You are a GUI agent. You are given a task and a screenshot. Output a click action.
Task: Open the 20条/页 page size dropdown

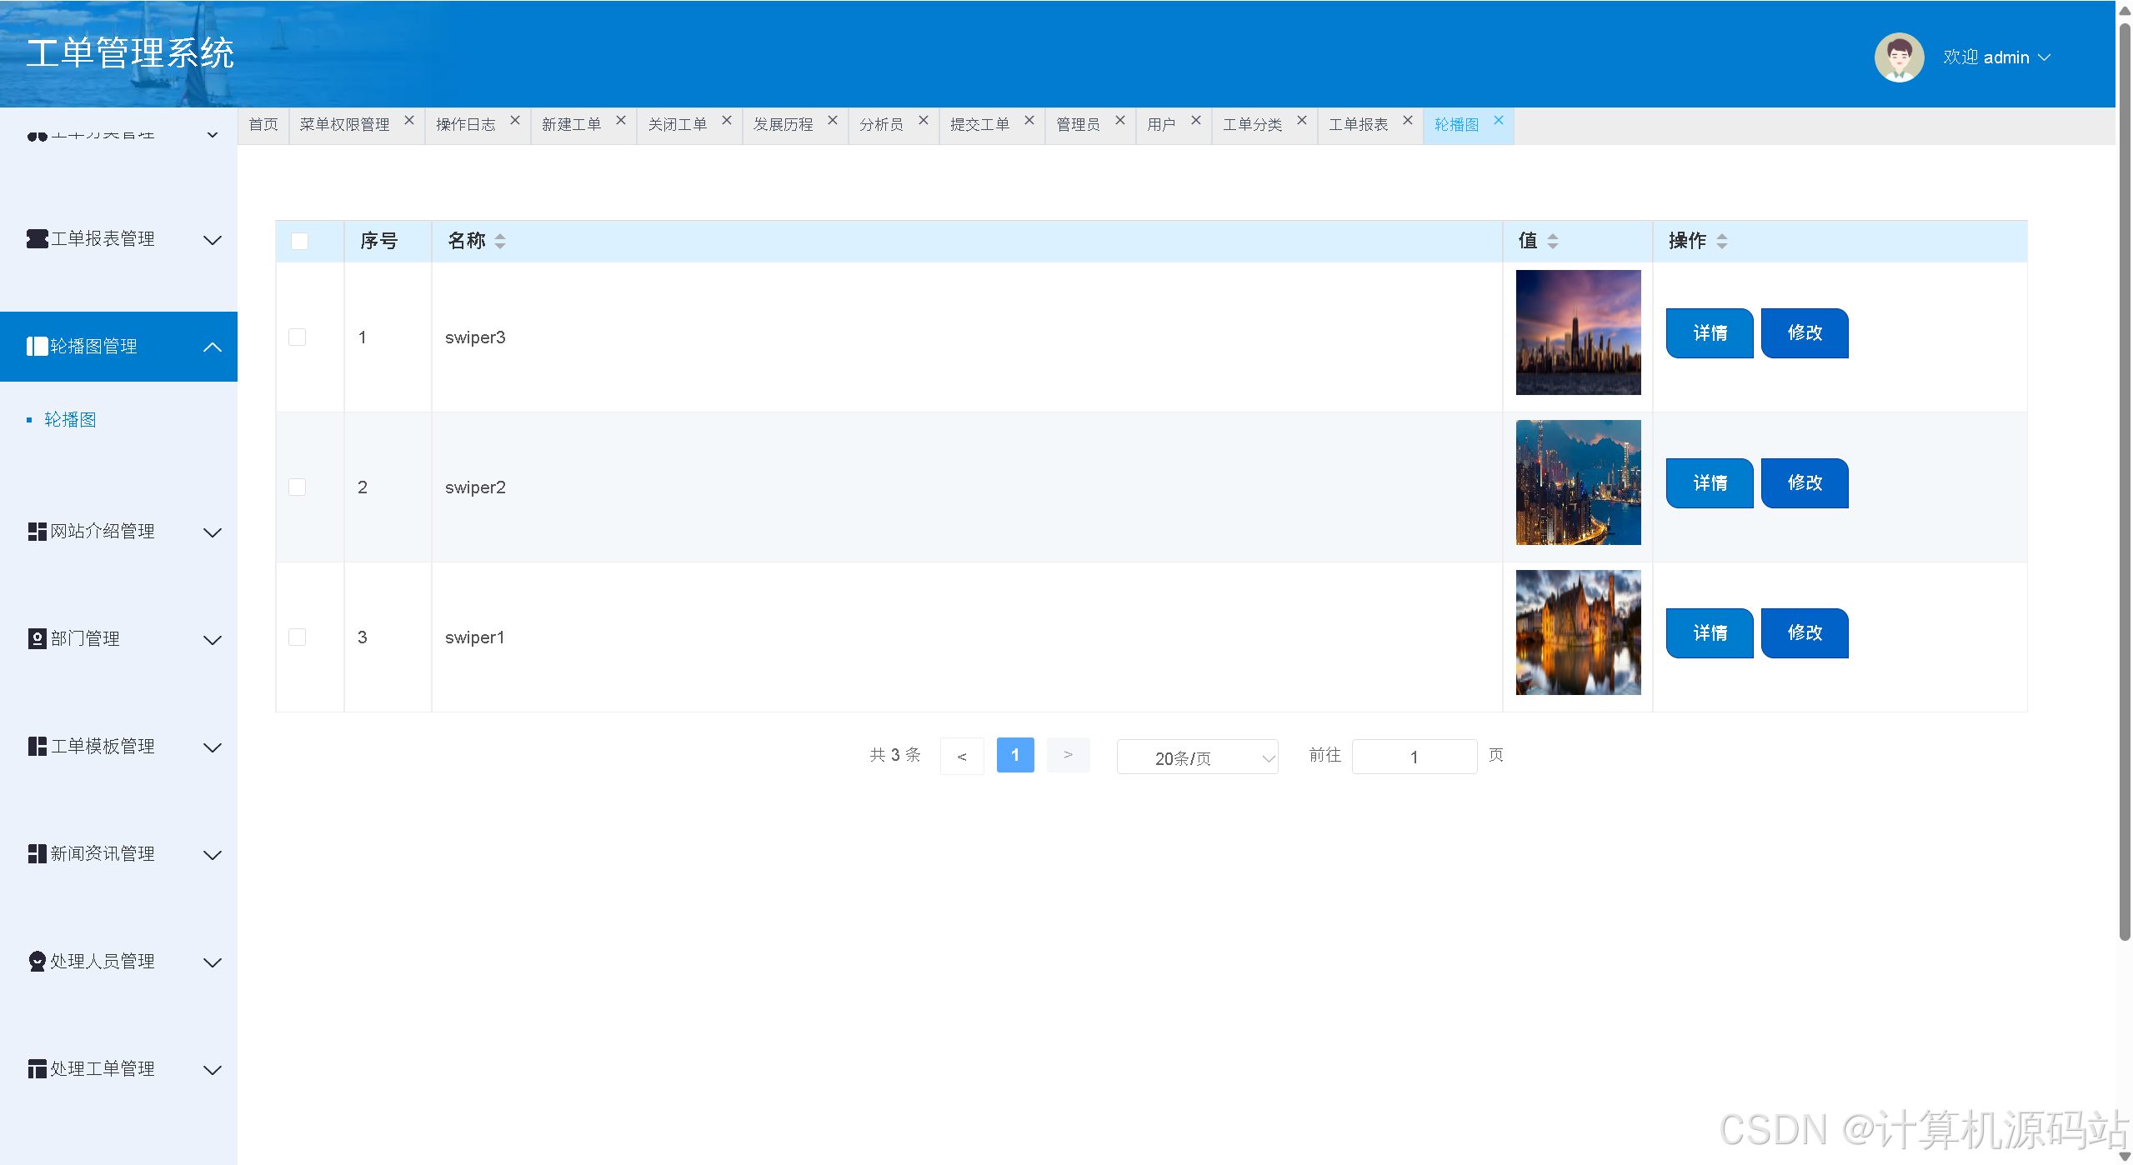click(1196, 757)
